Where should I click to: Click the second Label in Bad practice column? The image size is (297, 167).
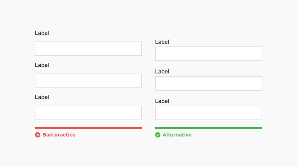[x=42, y=65]
